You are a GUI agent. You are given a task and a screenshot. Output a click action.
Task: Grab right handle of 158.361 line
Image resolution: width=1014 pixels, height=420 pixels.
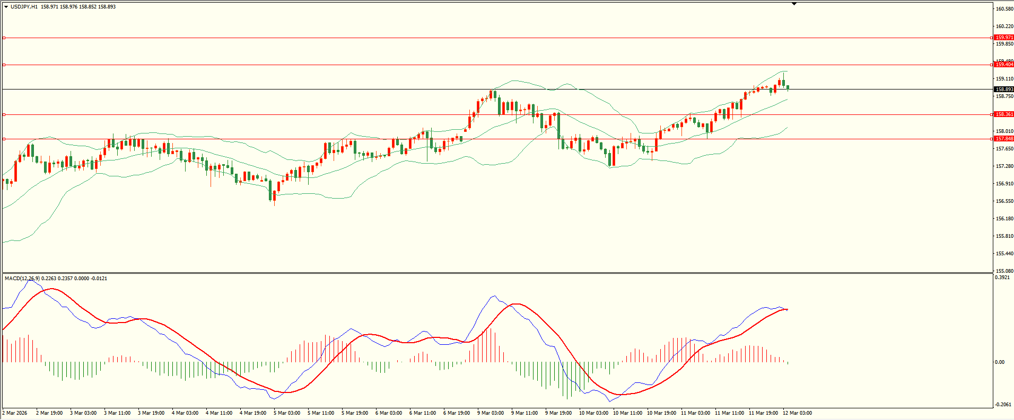(991, 114)
